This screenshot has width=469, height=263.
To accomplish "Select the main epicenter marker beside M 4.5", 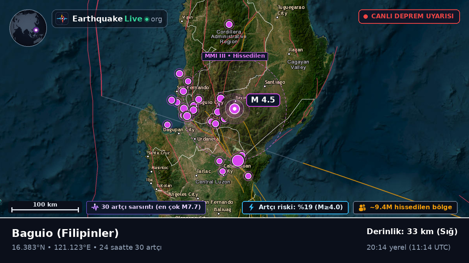I will click(234, 109).
